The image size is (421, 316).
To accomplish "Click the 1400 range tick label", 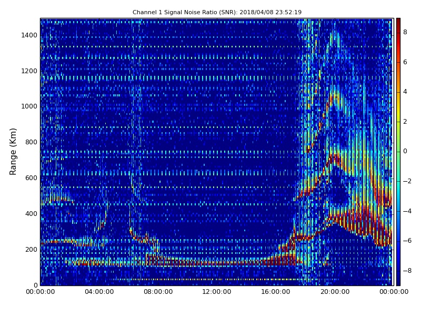I will coord(29,35).
